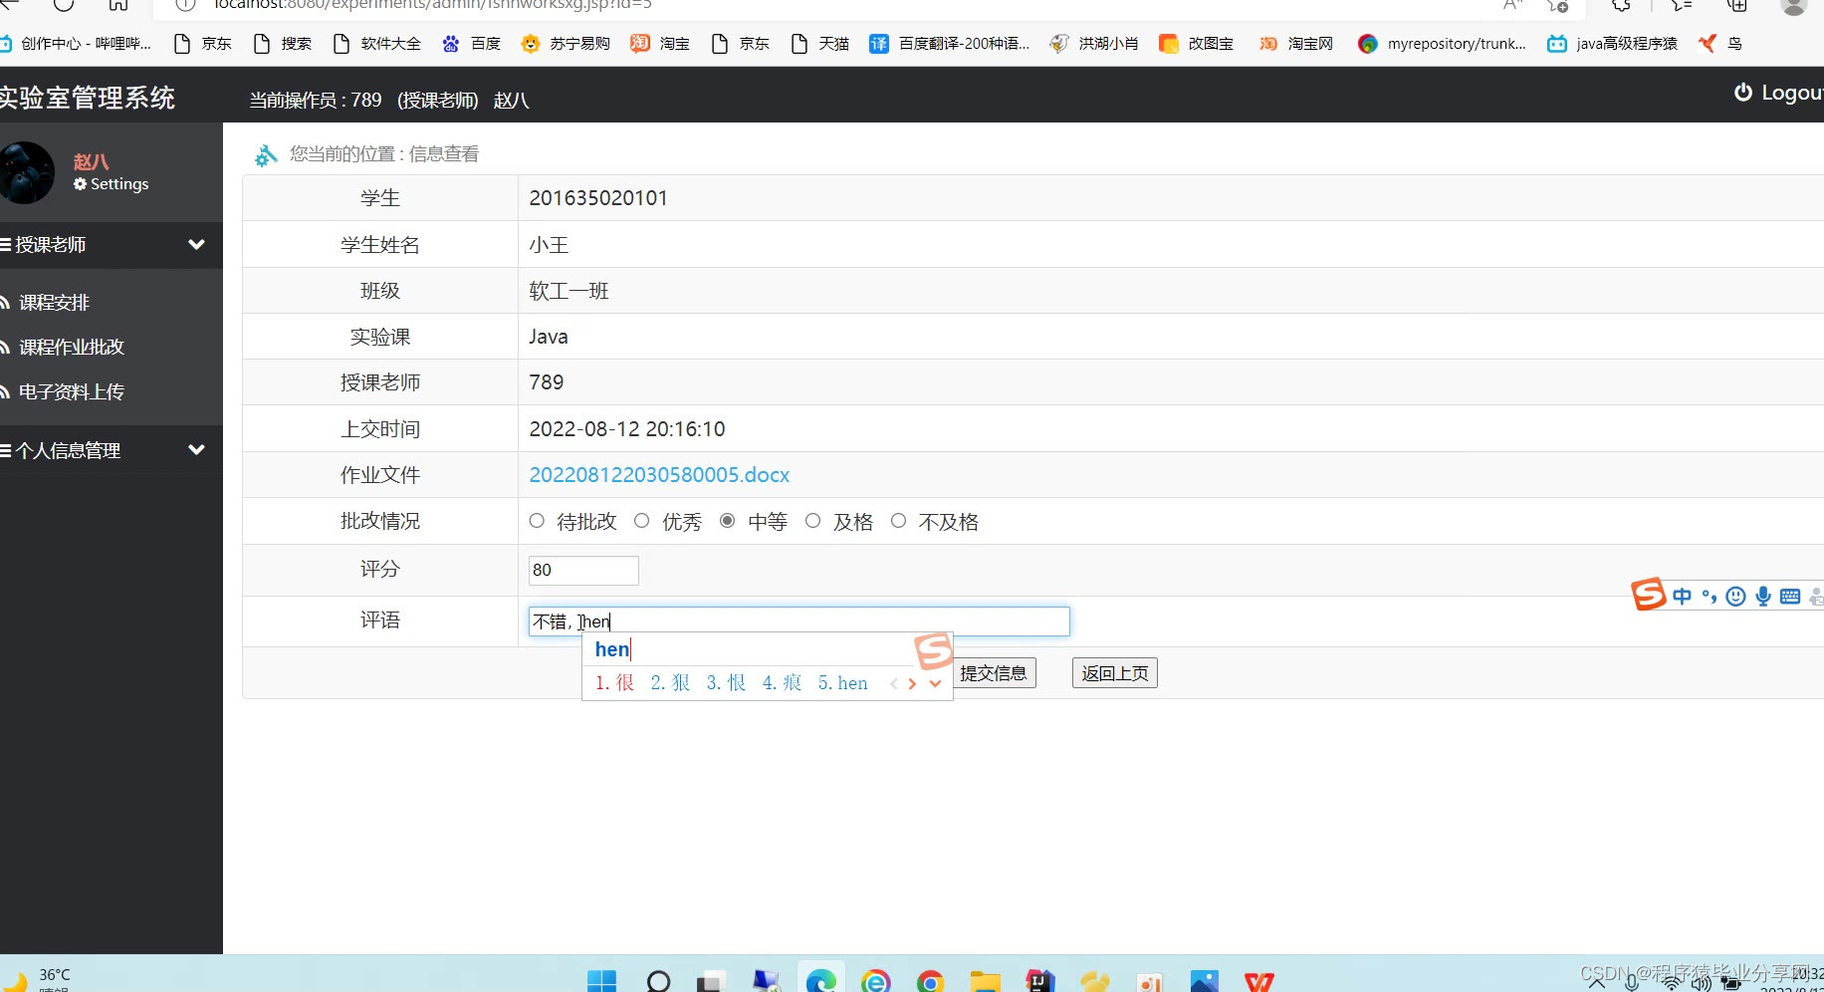Click the Sogou soft keyboard icon
The width and height of the screenshot is (1824, 992).
pos(1790,597)
